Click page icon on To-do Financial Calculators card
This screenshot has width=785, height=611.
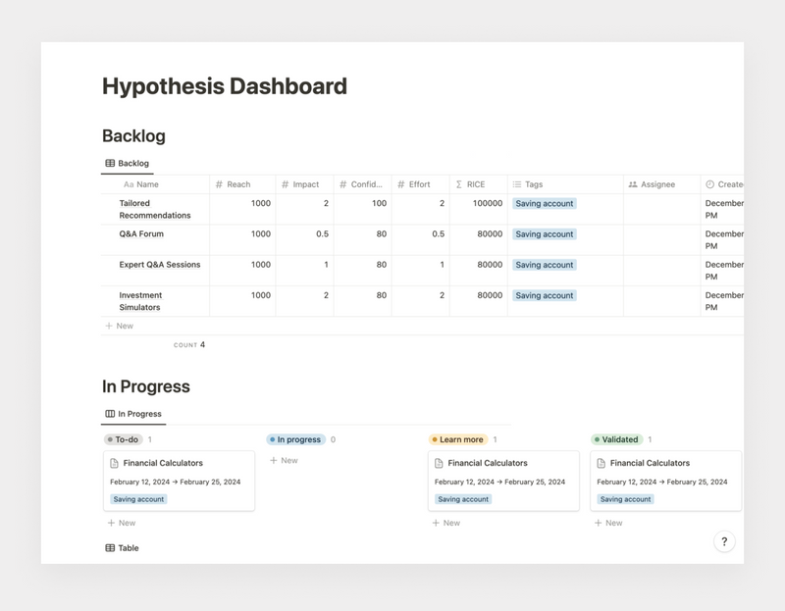coord(114,463)
